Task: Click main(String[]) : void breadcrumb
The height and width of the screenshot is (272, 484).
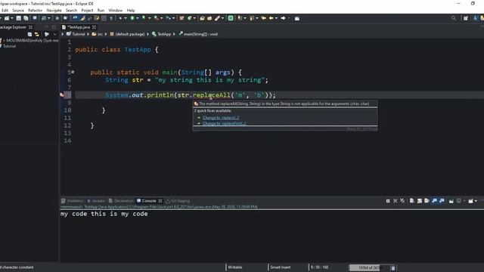Action: (x=198, y=34)
